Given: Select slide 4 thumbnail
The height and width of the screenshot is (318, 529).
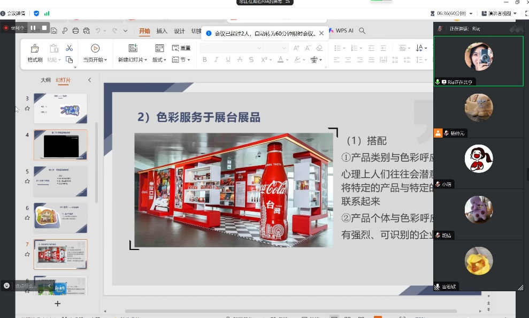Looking at the screenshot, I should pos(60,145).
